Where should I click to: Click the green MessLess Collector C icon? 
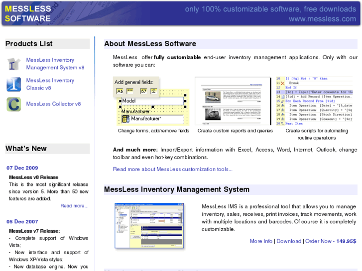pyautogui.click(x=13, y=104)
